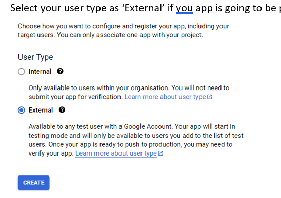
Task: Open the help icon beside Internal
Action: tap(60, 71)
